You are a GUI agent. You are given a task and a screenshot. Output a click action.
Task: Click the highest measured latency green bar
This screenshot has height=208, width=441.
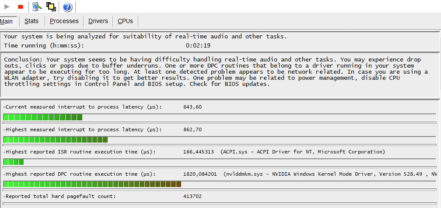56,140
